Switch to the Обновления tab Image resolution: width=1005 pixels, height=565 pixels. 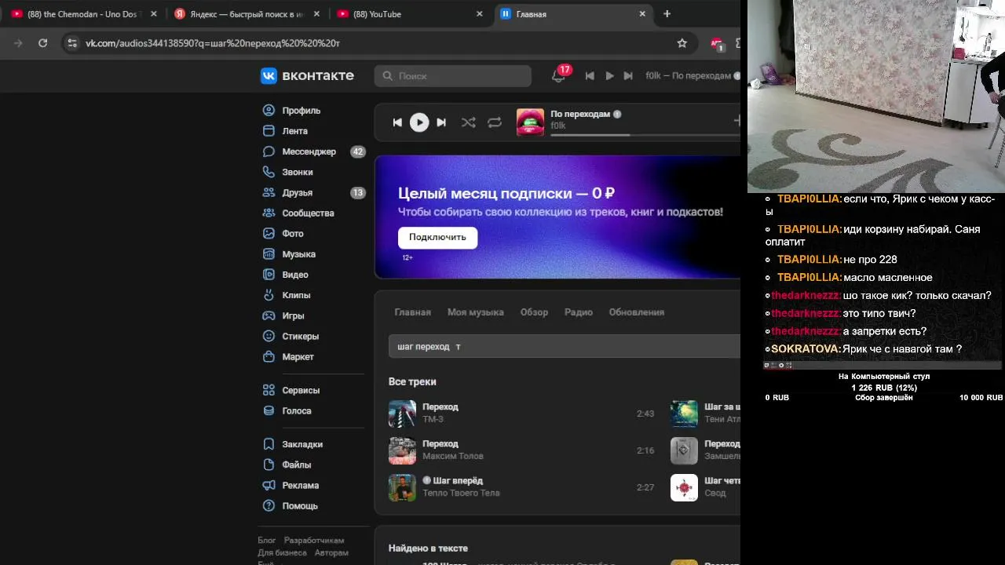637,312
